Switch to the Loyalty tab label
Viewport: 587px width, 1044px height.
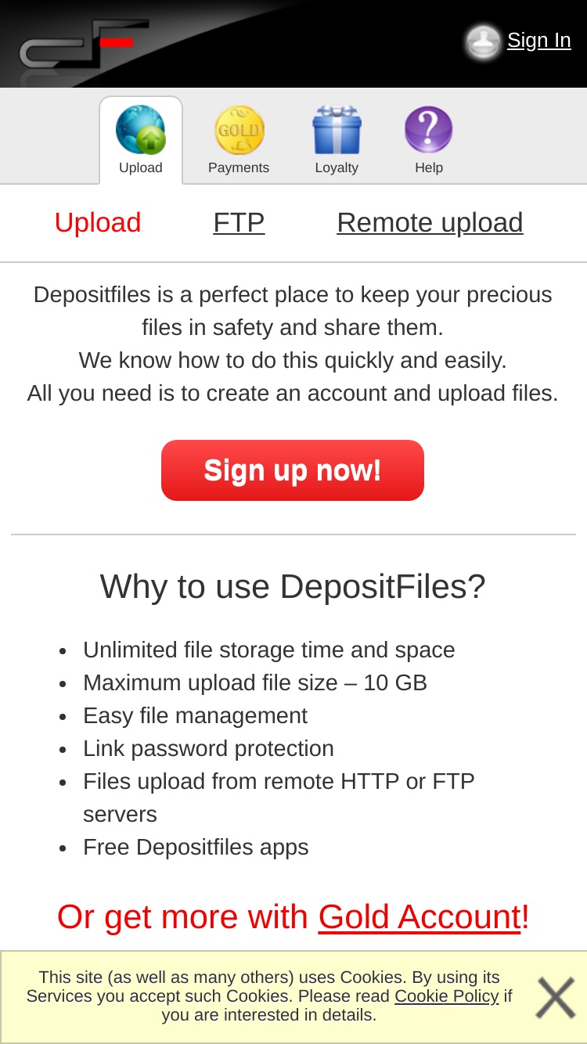point(337,167)
